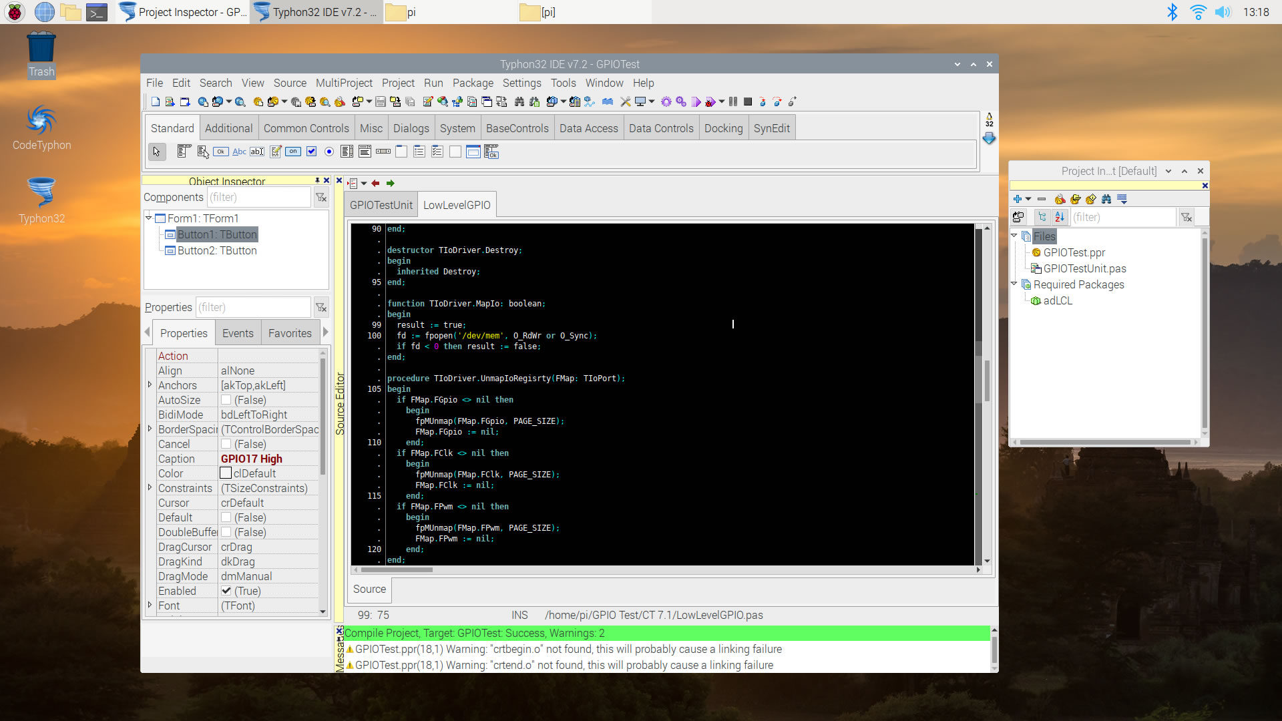Open Raspberry Pi menu in taskbar

(x=14, y=12)
